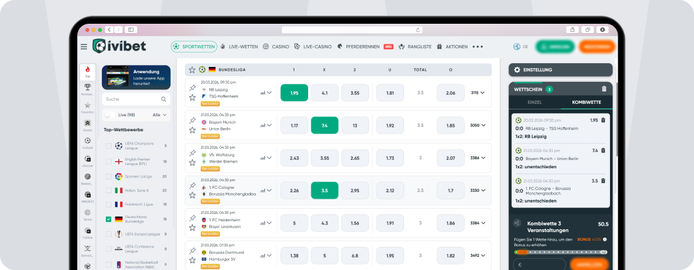Click the ivibet logo
694x270 pixels.
119,46
